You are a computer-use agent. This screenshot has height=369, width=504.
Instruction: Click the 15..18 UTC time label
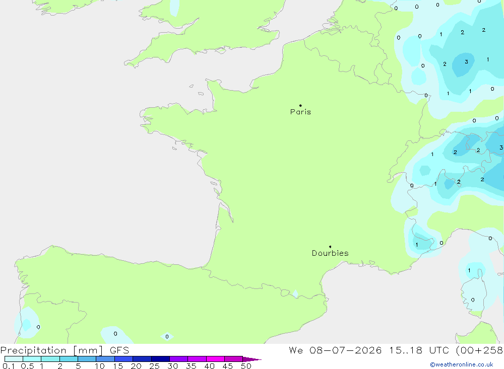[x=419, y=350]
